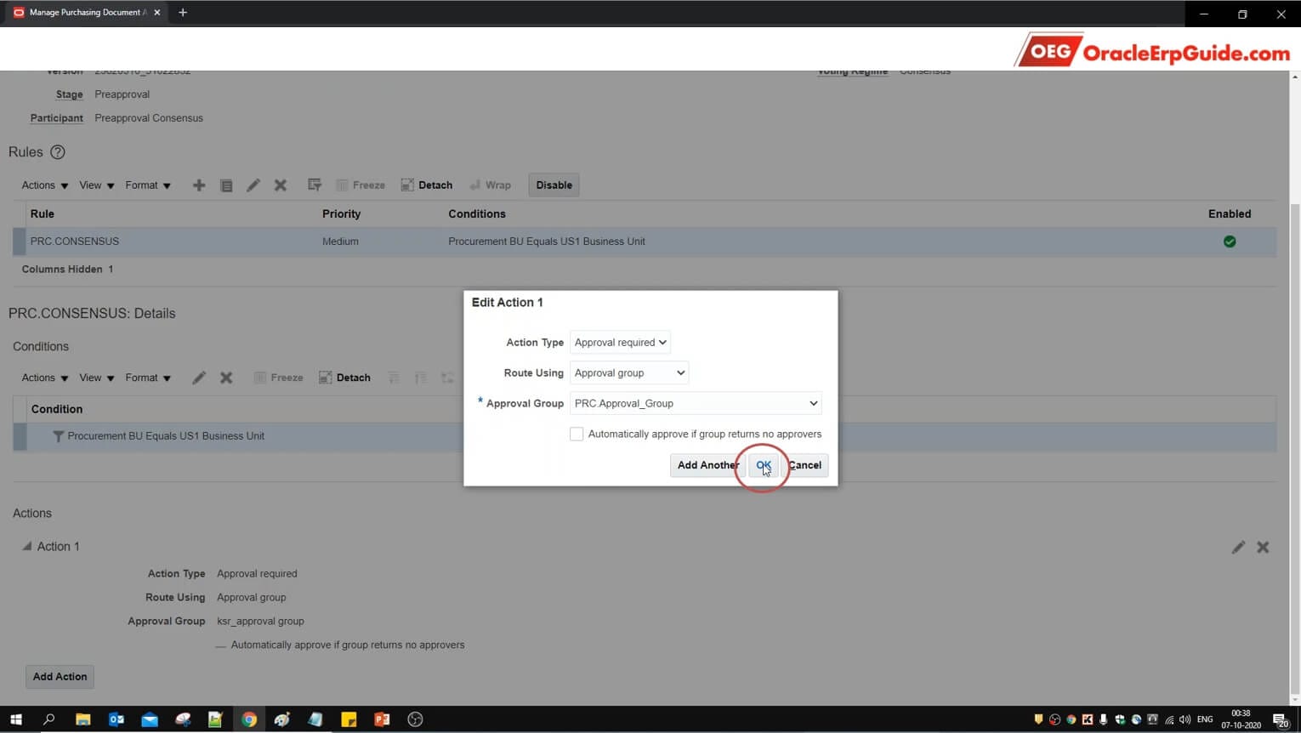Open Outlook from the taskbar
1301x733 pixels.
click(116, 719)
